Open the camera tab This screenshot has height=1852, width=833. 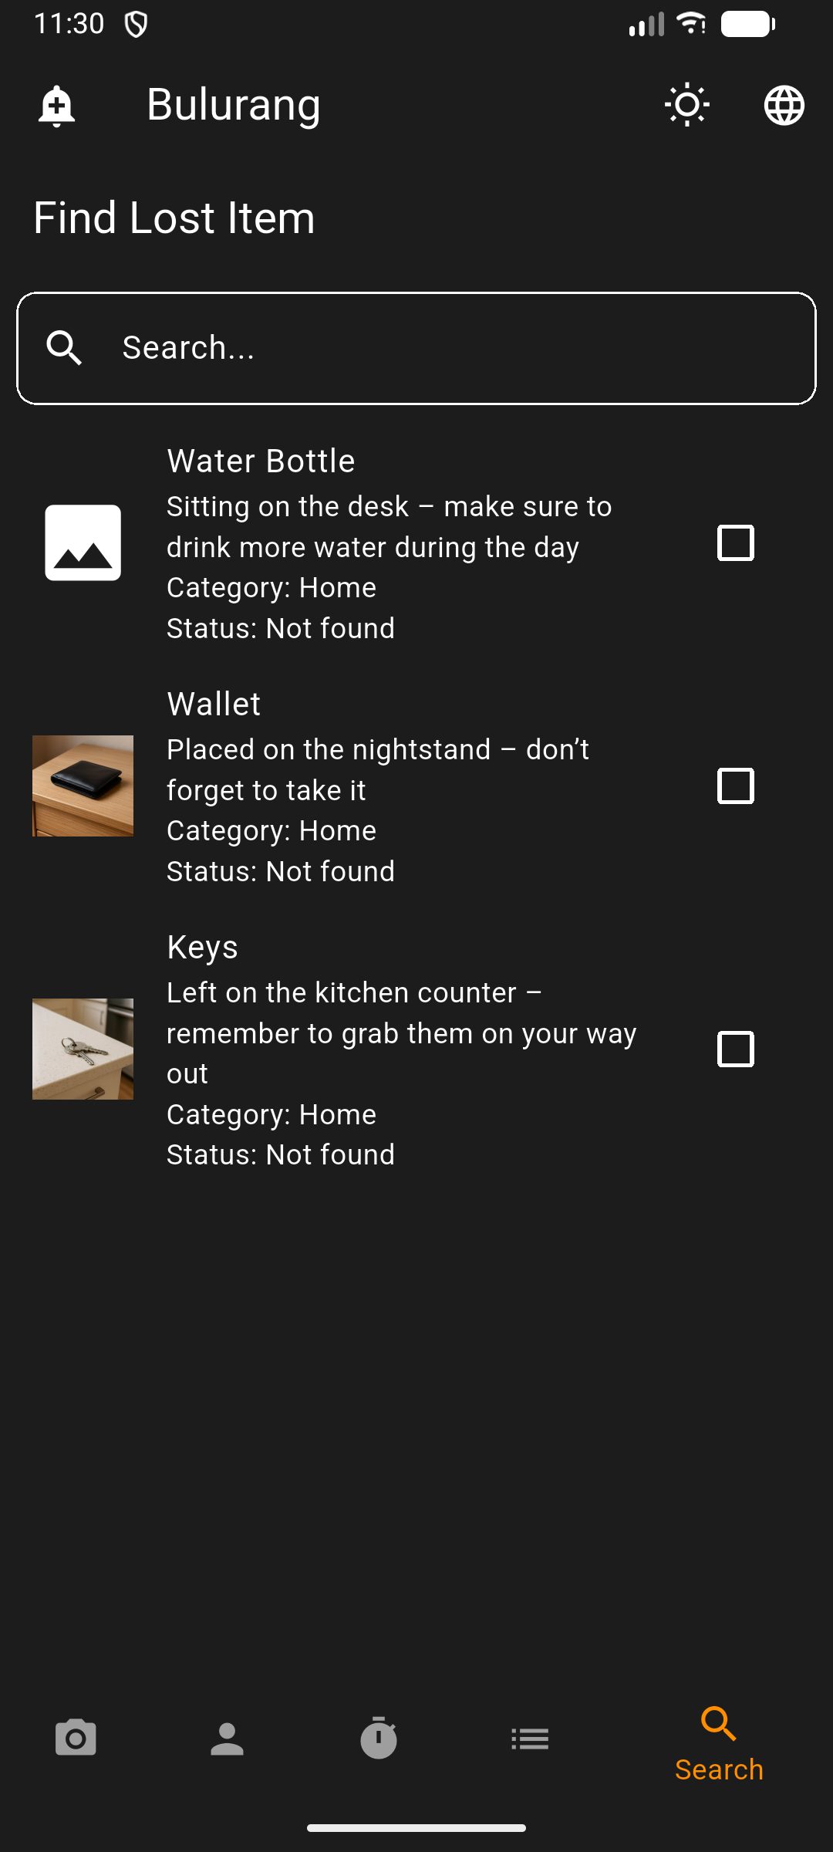(76, 1739)
